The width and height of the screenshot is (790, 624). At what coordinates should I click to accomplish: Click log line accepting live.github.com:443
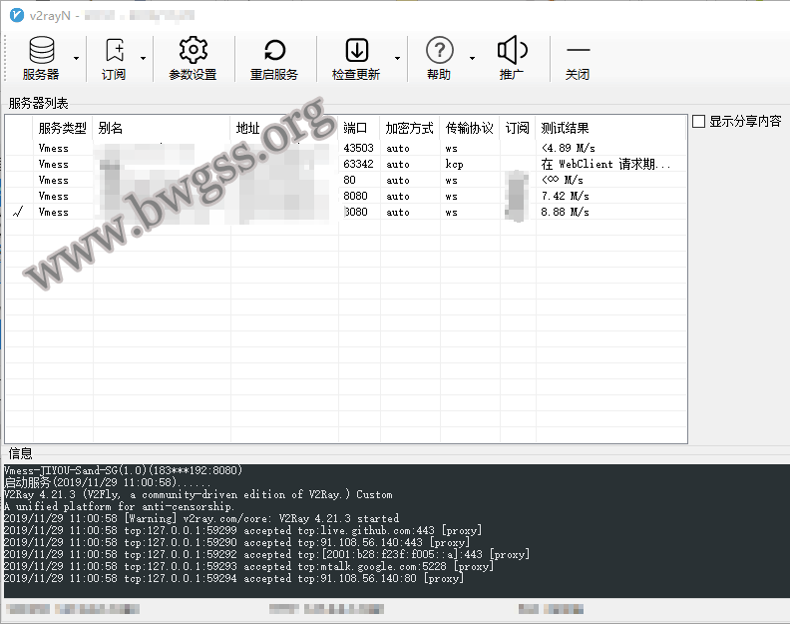[x=242, y=530]
